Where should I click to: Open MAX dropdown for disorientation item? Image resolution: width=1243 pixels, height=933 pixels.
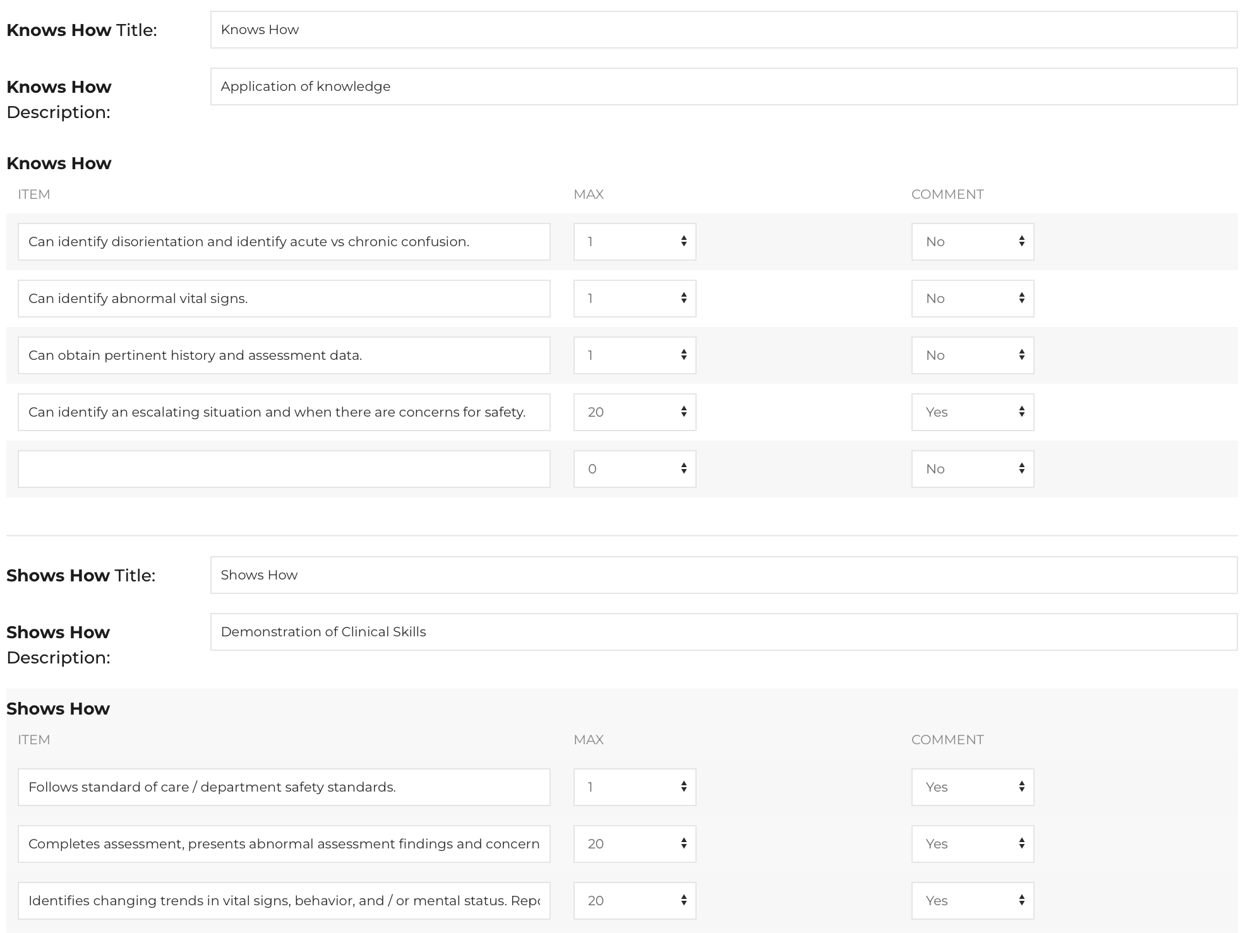pyautogui.click(x=635, y=242)
